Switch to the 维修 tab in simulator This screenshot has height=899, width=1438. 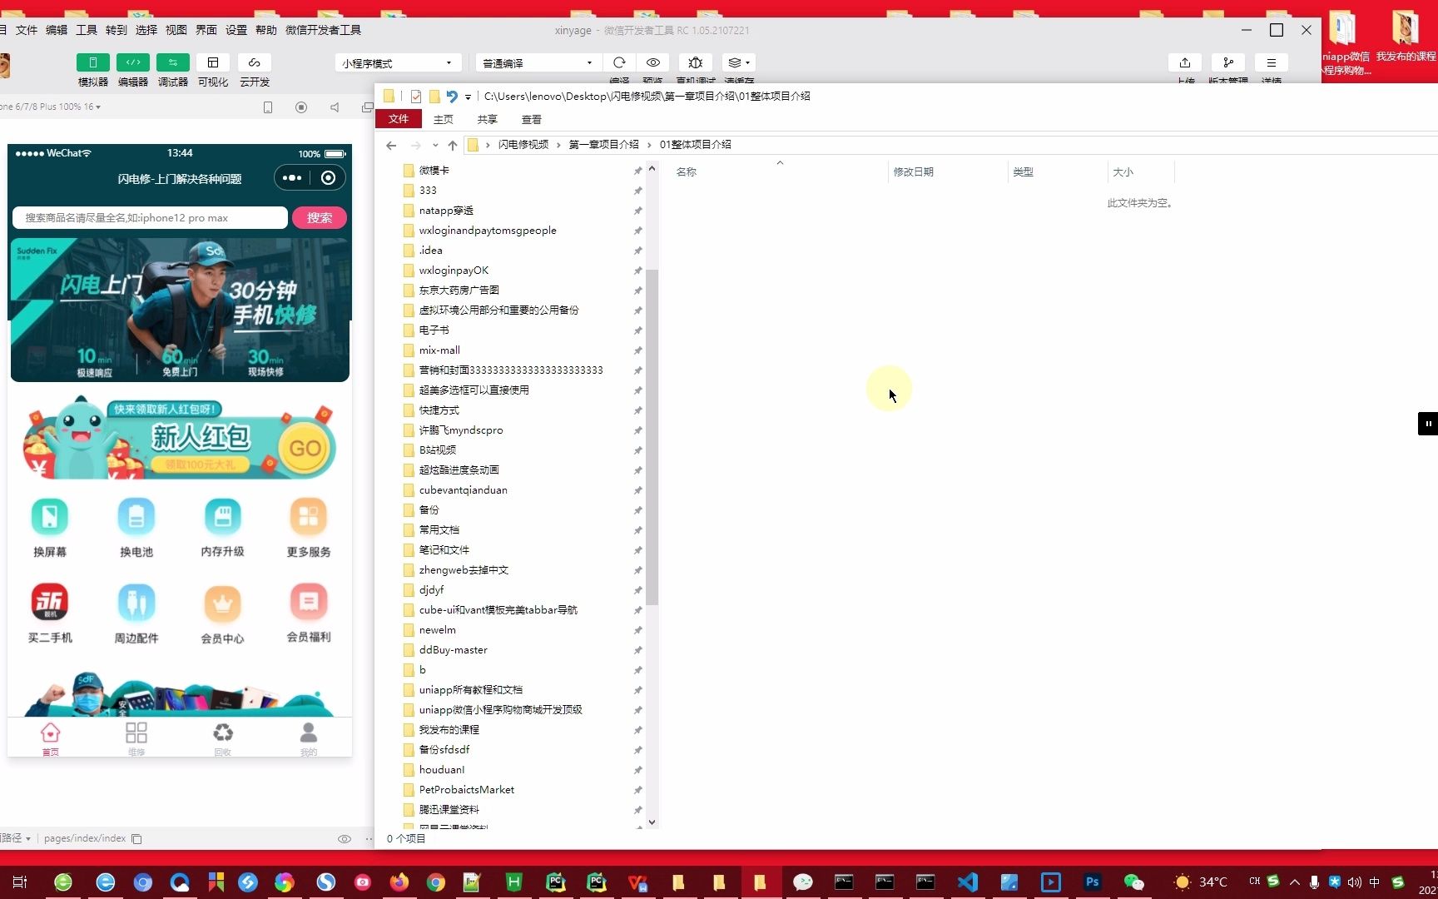(x=136, y=738)
